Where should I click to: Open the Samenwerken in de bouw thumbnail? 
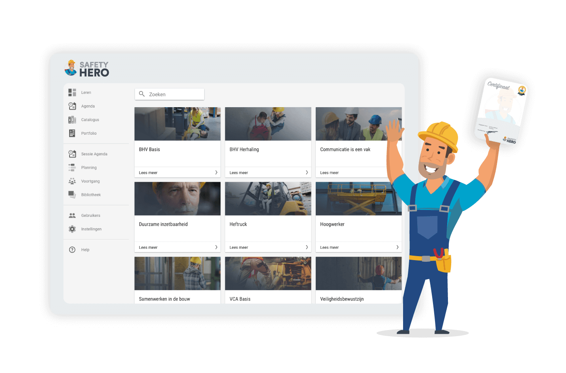(177, 273)
